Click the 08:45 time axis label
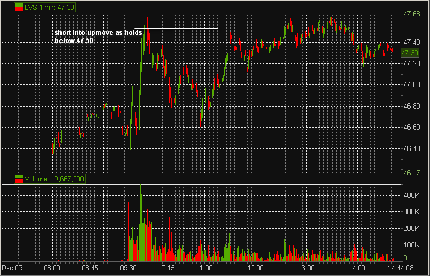Viewport: 430px width, 276px height. [x=90, y=268]
